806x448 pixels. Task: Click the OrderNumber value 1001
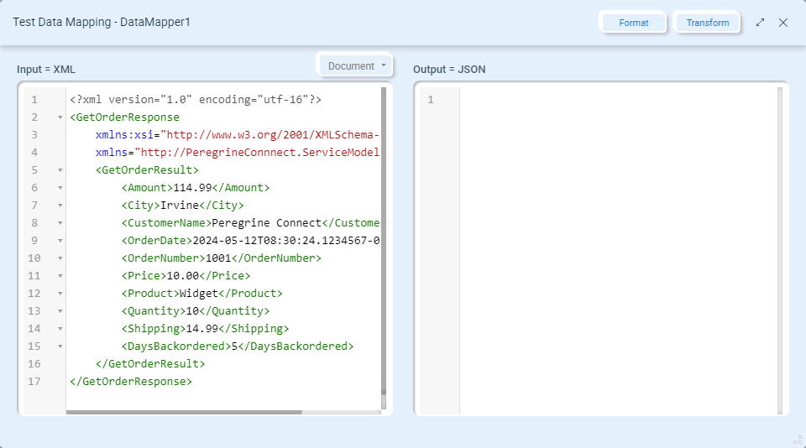pyautogui.click(x=218, y=258)
